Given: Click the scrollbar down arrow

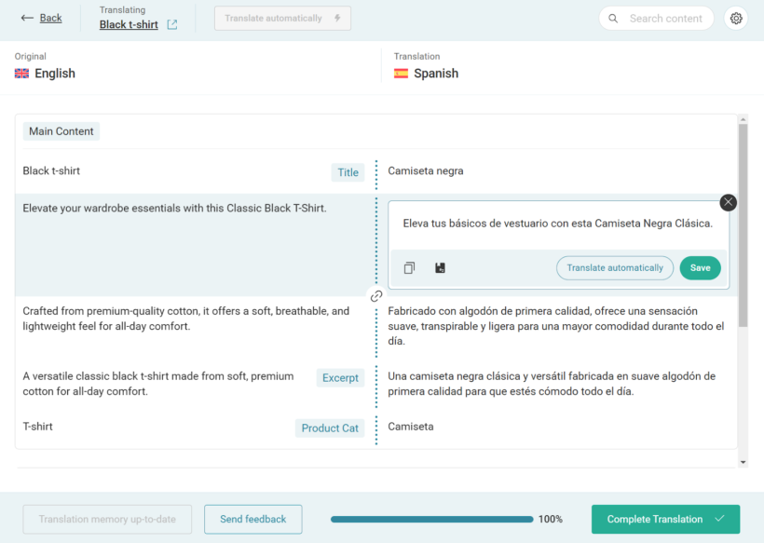Looking at the screenshot, I should click(743, 462).
